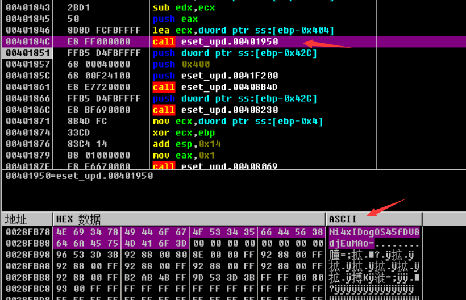The height and width of the screenshot is (300, 466).
Task: Click hex byte 3D ending the base64 string
Action: coord(181,244)
